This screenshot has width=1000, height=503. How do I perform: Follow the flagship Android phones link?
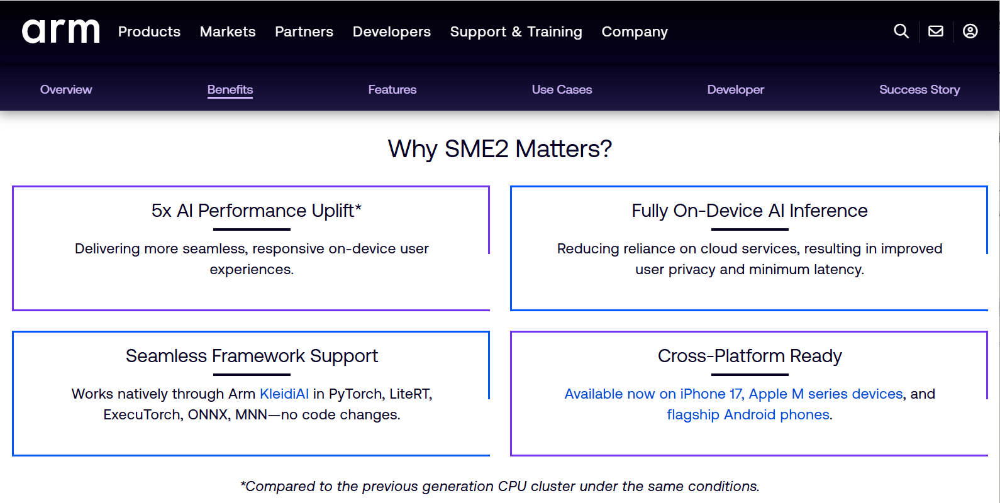748,414
